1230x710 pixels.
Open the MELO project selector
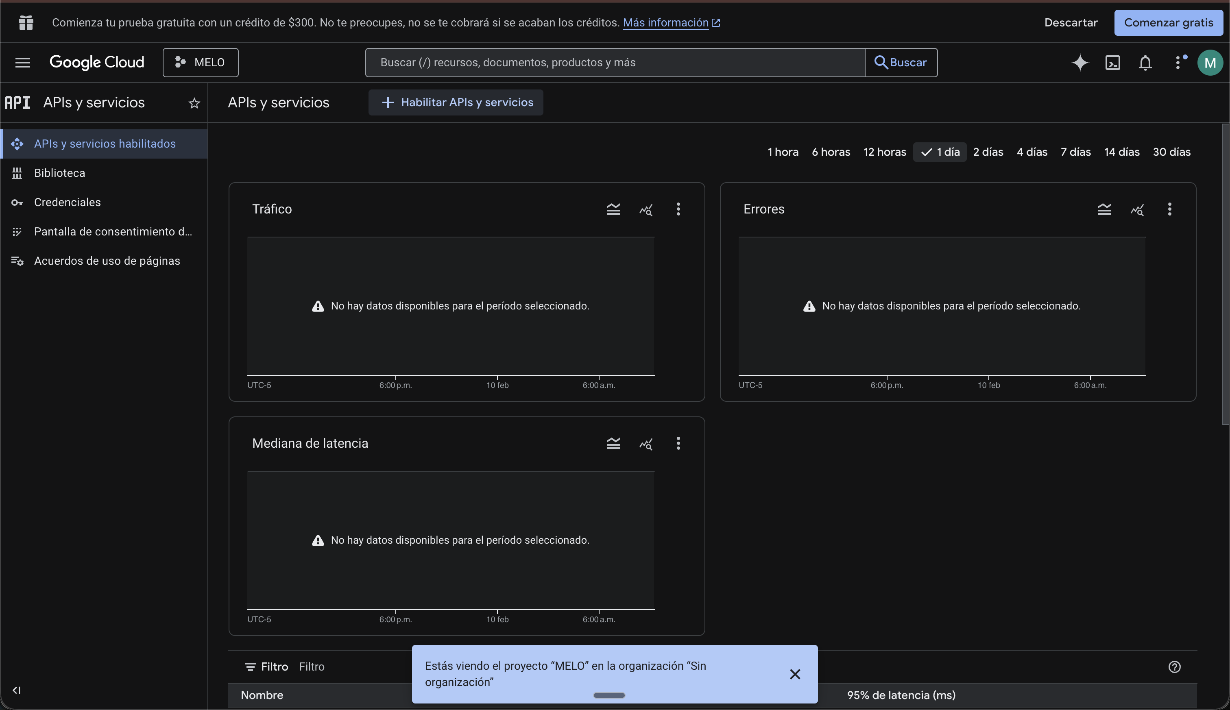click(x=201, y=62)
